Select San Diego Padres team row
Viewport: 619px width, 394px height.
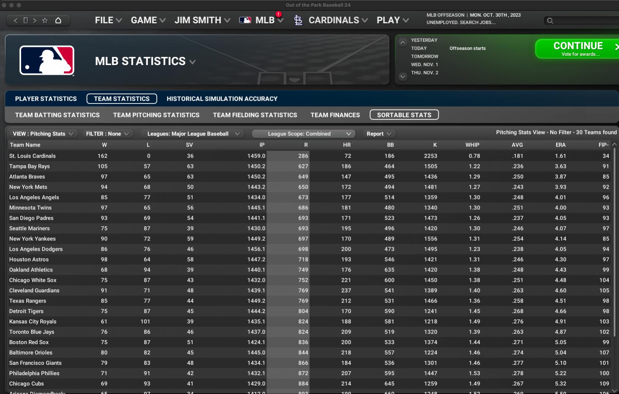(309, 218)
